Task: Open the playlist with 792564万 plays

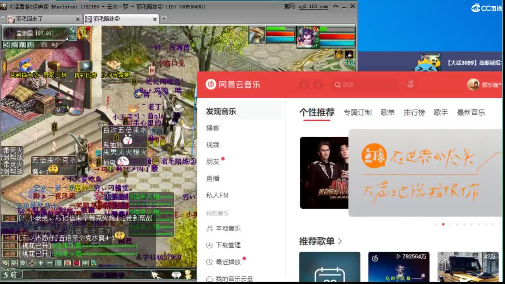Action: click(x=399, y=267)
